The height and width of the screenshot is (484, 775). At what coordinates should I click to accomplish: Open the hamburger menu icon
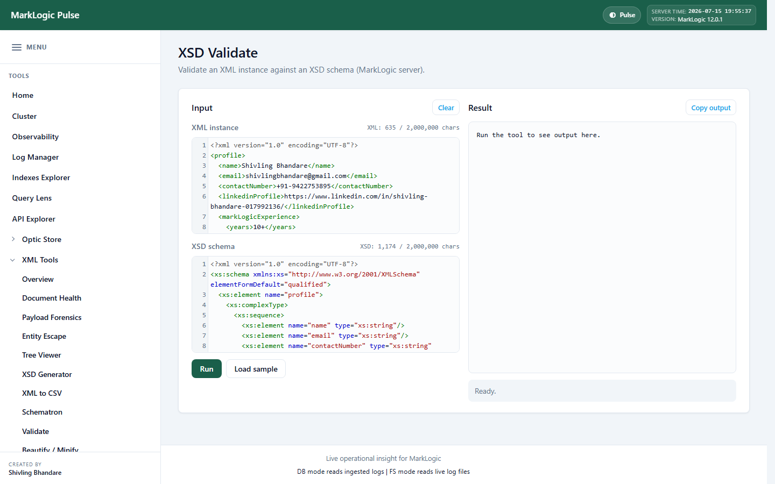coord(17,47)
